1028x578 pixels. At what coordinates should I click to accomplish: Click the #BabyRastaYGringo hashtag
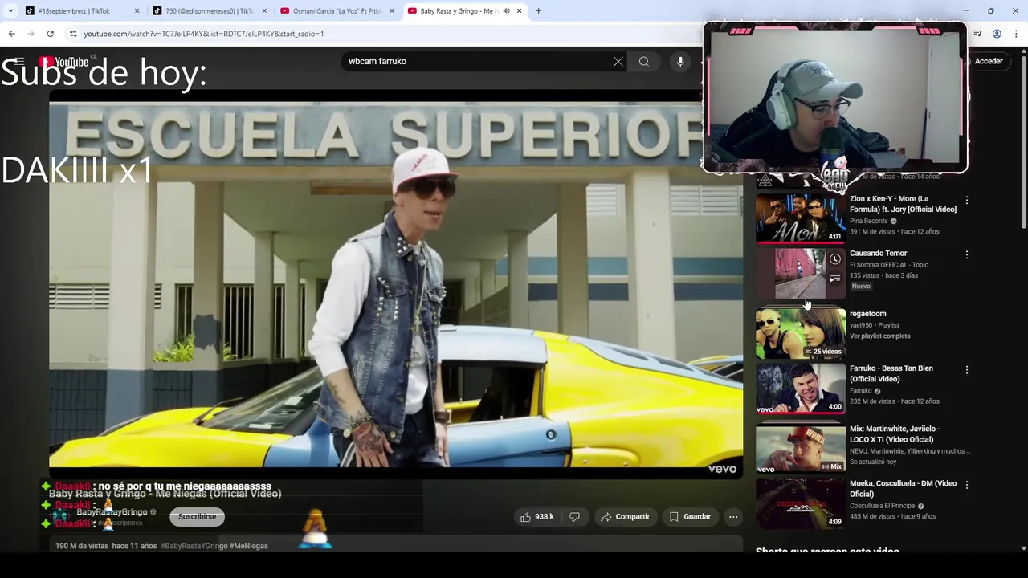click(x=194, y=546)
